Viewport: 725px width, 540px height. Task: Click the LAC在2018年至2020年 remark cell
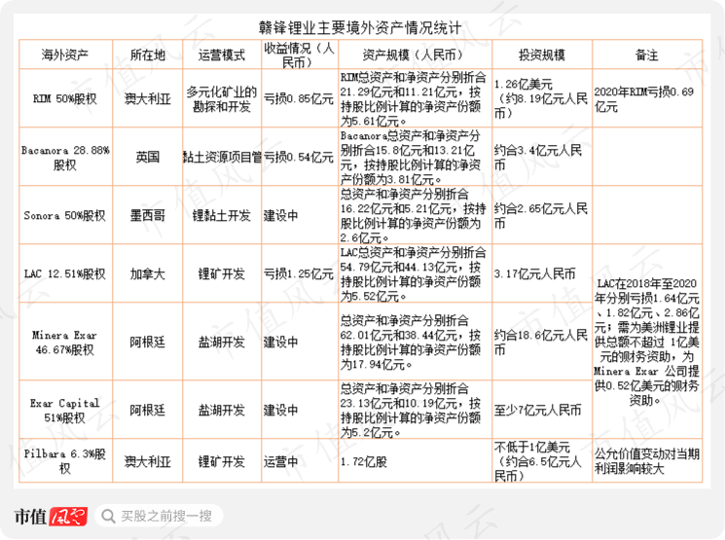[x=647, y=342]
